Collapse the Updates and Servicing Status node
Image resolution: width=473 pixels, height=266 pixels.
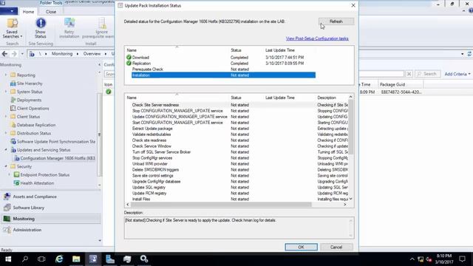[6, 149]
